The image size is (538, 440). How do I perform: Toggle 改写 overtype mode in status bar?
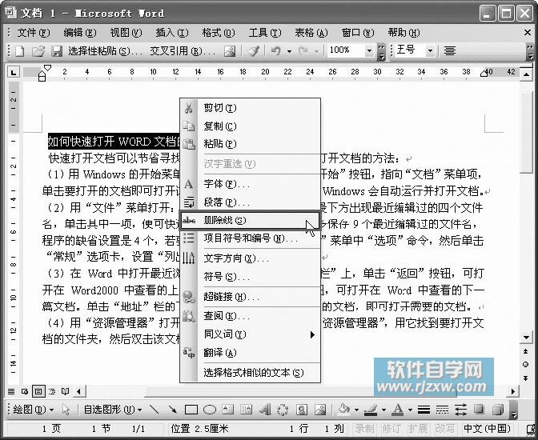[x=445, y=429]
